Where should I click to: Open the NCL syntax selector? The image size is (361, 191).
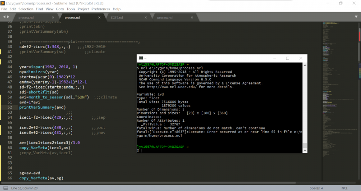click(344, 188)
